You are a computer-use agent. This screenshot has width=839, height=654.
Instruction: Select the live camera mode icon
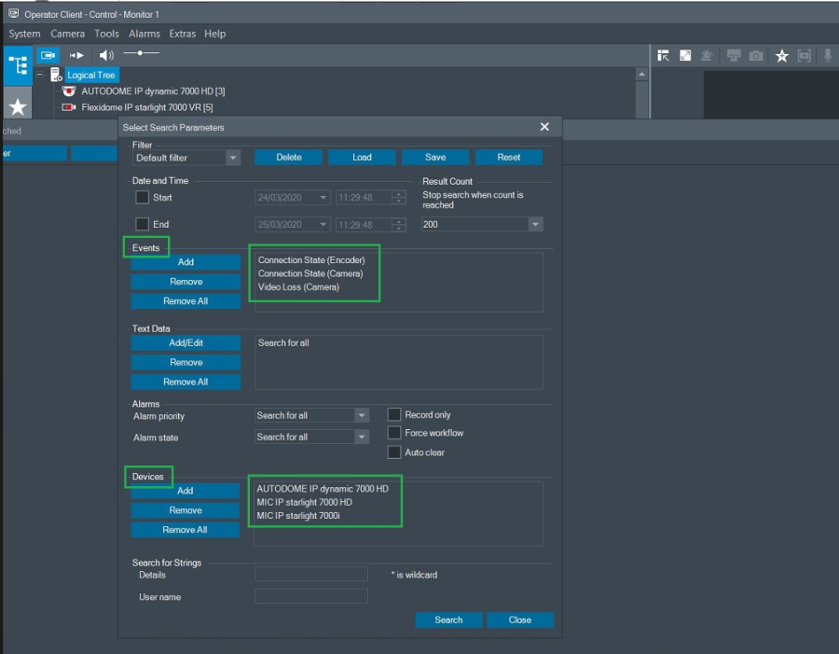[48, 56]
